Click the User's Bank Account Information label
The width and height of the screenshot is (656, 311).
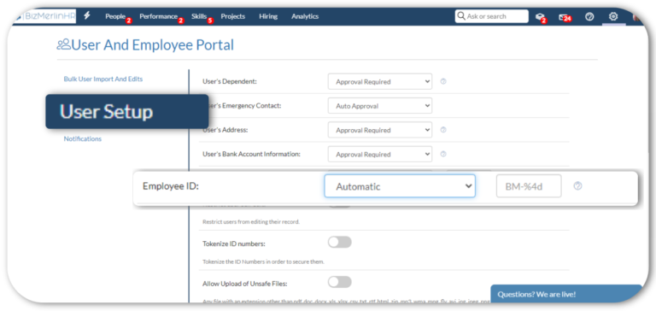[x=251, y=154]
